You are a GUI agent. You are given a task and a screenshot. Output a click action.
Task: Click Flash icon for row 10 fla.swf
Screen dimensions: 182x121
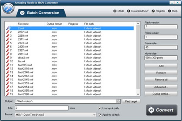point(8,61)
